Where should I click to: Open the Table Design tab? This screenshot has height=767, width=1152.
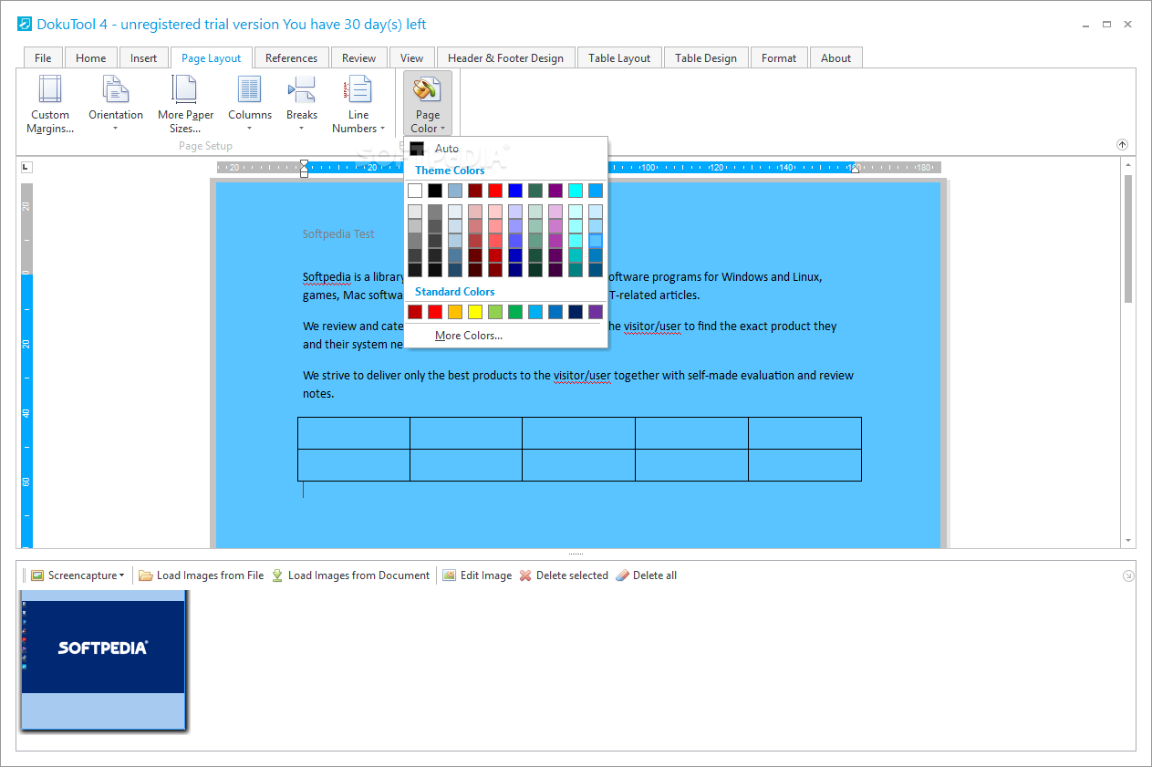click(x=705, y=57)
